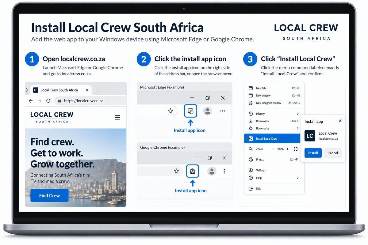
Task: Select the Local Crew South Africa browser tab
Action: (61, 90)
